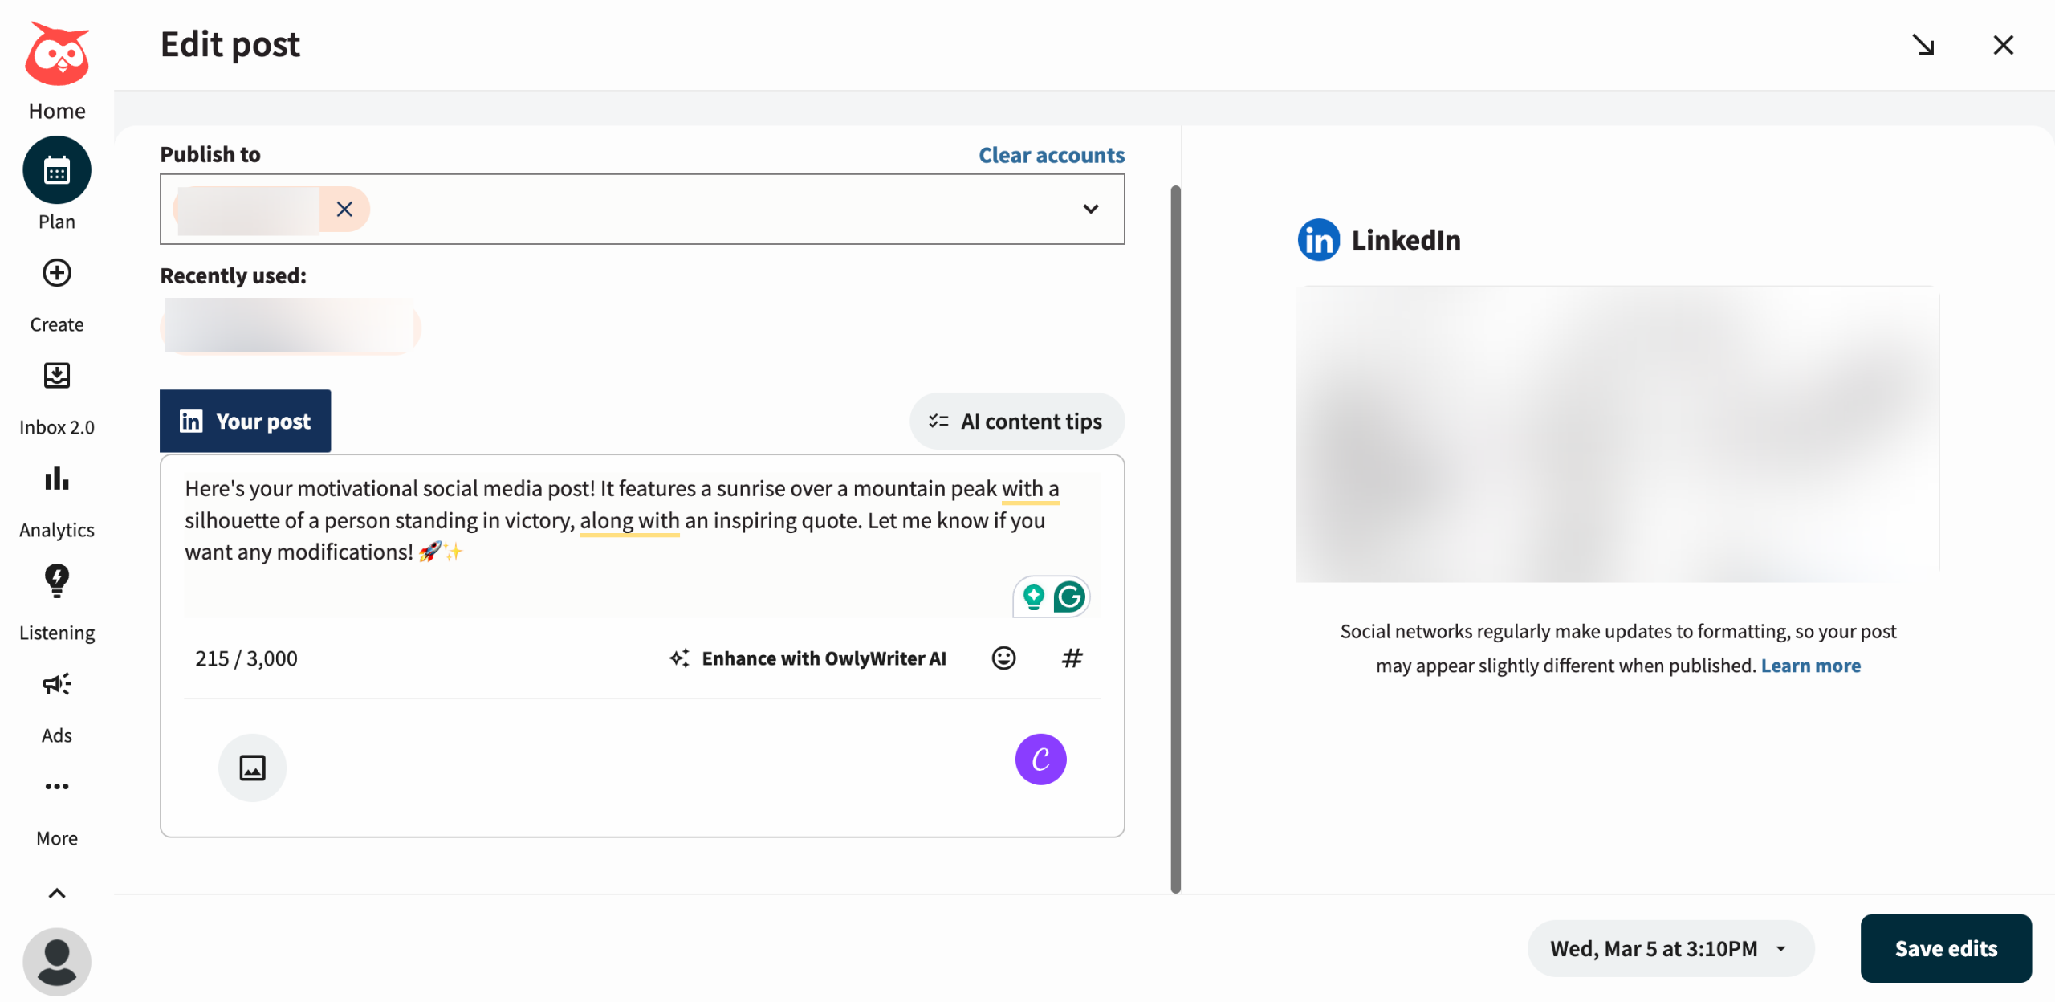Open the Plan calendar icon

[x=57, y=170]
